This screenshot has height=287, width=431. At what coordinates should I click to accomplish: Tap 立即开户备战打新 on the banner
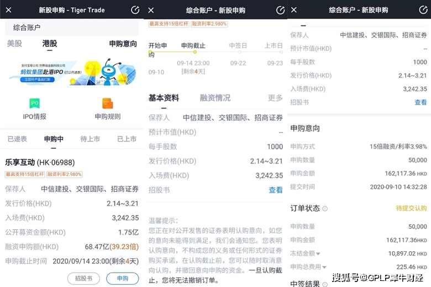tap(38, 79)
